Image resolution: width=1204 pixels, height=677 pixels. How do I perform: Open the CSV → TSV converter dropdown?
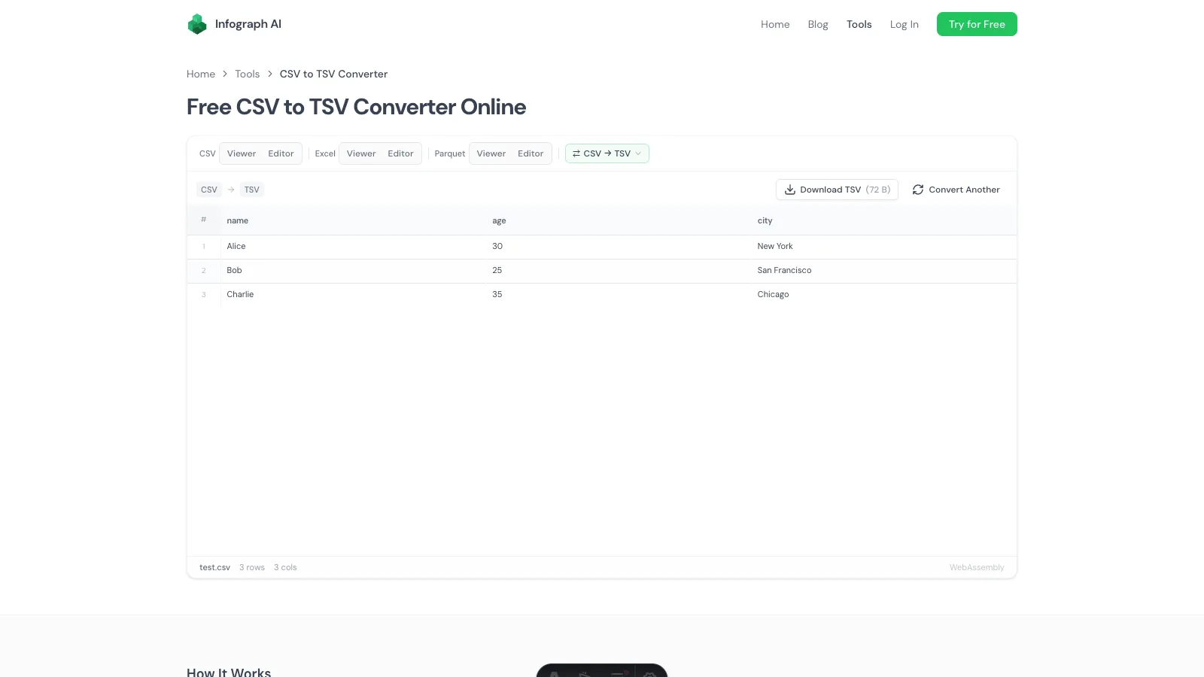pos(607,153)
